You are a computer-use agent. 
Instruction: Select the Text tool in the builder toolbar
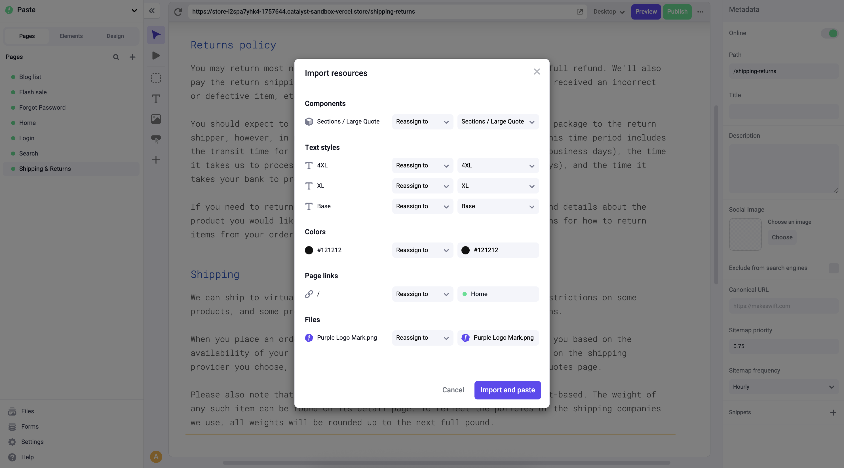pos(156,98)
